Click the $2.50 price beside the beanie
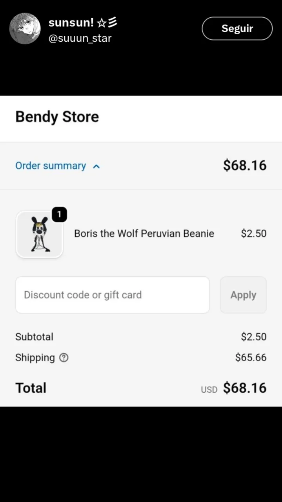Image resolution: width=282 pixels, height=502 pixels. coord(253,234)
